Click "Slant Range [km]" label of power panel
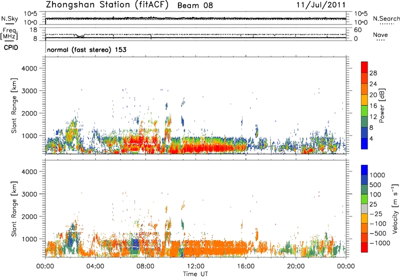Image resolution: width=400 pixels, height=277 pixels. pos(14,105)
